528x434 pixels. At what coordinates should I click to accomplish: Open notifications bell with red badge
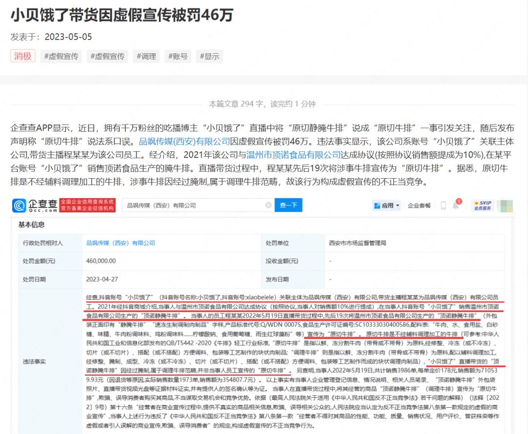pyautogui.click(x=456, y=205)
